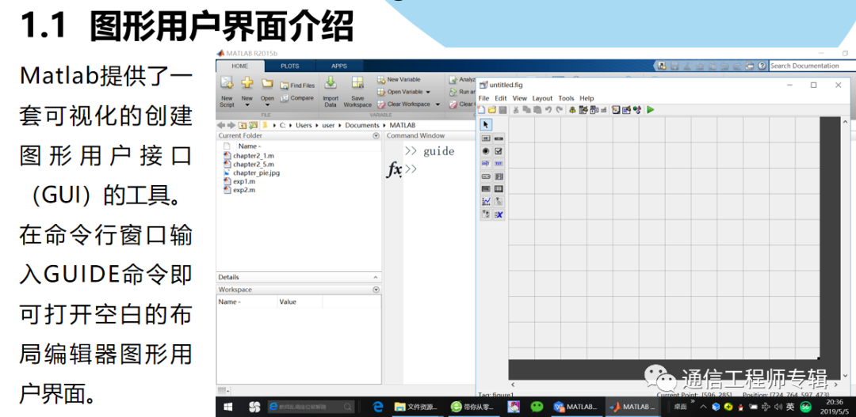Viewport: 856px width, 417px height.
Task: Pick the Listbox component in palette
Action: pos(499,176)
